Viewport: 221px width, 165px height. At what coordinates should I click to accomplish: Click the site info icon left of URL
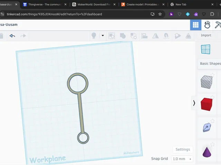coord(2,14)
